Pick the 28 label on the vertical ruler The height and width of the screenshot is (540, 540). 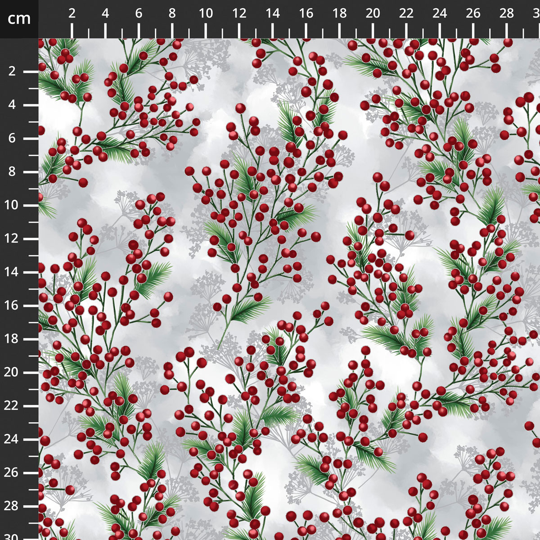(11, 506)
